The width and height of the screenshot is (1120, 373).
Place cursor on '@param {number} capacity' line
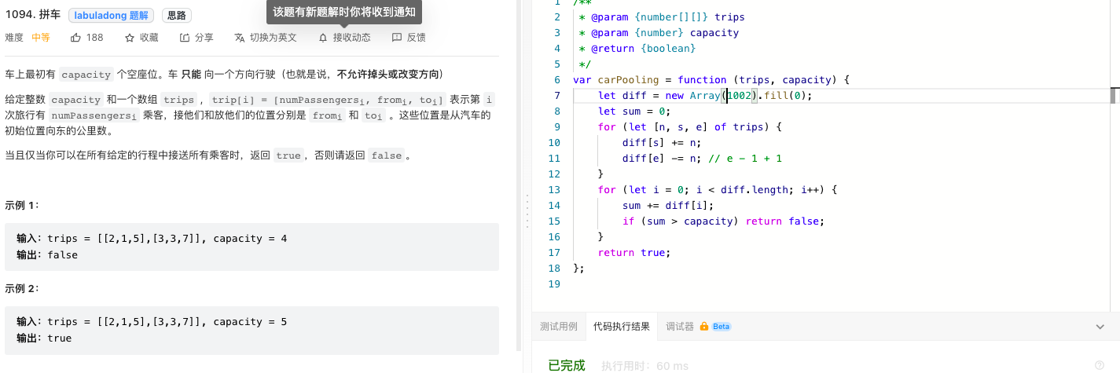coord(658,33)
